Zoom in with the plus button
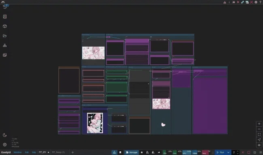The image size is (263, 155). (x=259, y=124)
